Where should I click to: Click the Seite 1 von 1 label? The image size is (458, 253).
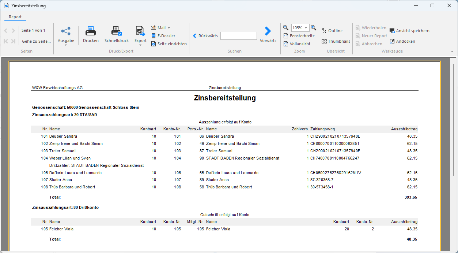[x=33, y=30]
